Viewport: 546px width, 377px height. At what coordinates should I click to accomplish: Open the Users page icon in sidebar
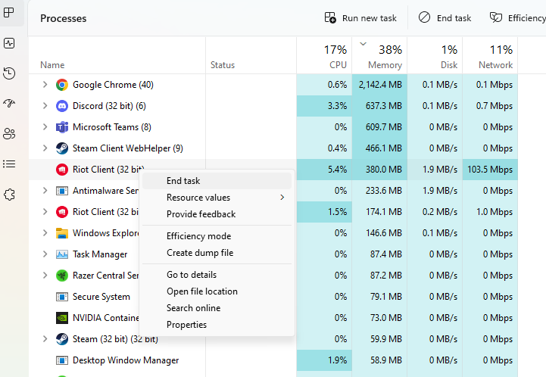[8, 134]
